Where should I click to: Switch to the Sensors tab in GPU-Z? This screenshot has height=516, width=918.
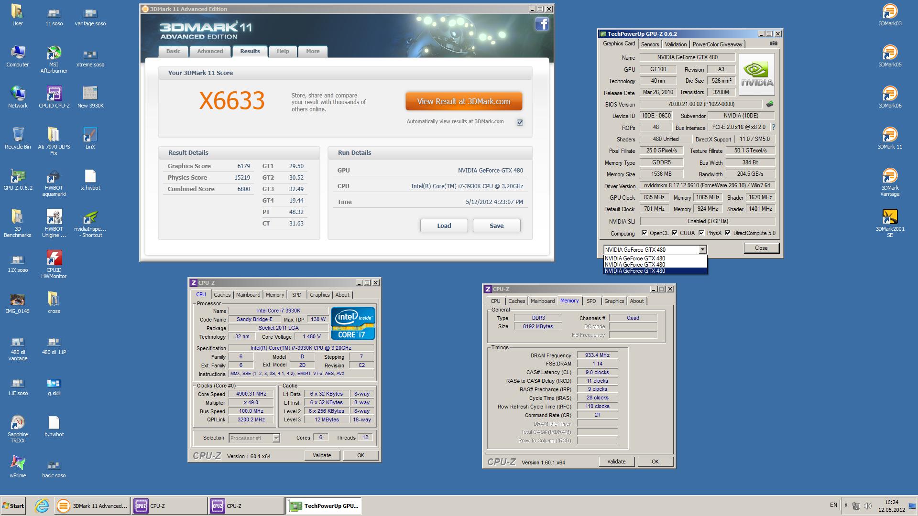click(x=650, y=44)
